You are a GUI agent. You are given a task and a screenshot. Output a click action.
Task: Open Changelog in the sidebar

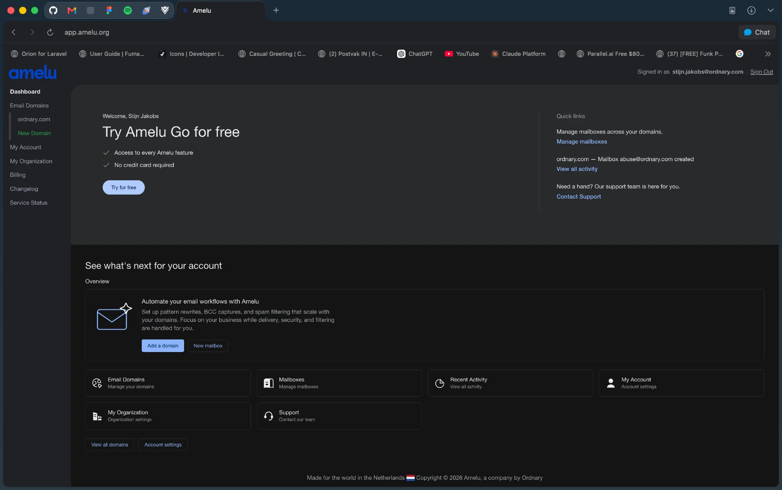[24, 189]
